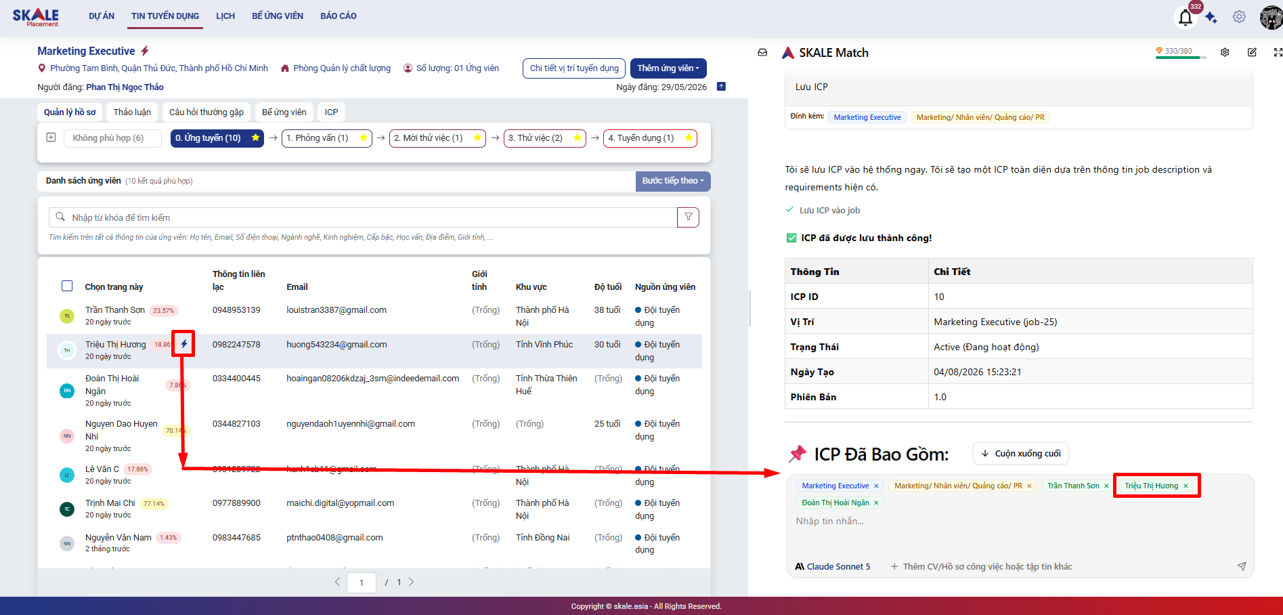1283x615 pixels.
Task: Click Chi tiết vị trí tuyển dụng button
Action: [x=574, y=68]
